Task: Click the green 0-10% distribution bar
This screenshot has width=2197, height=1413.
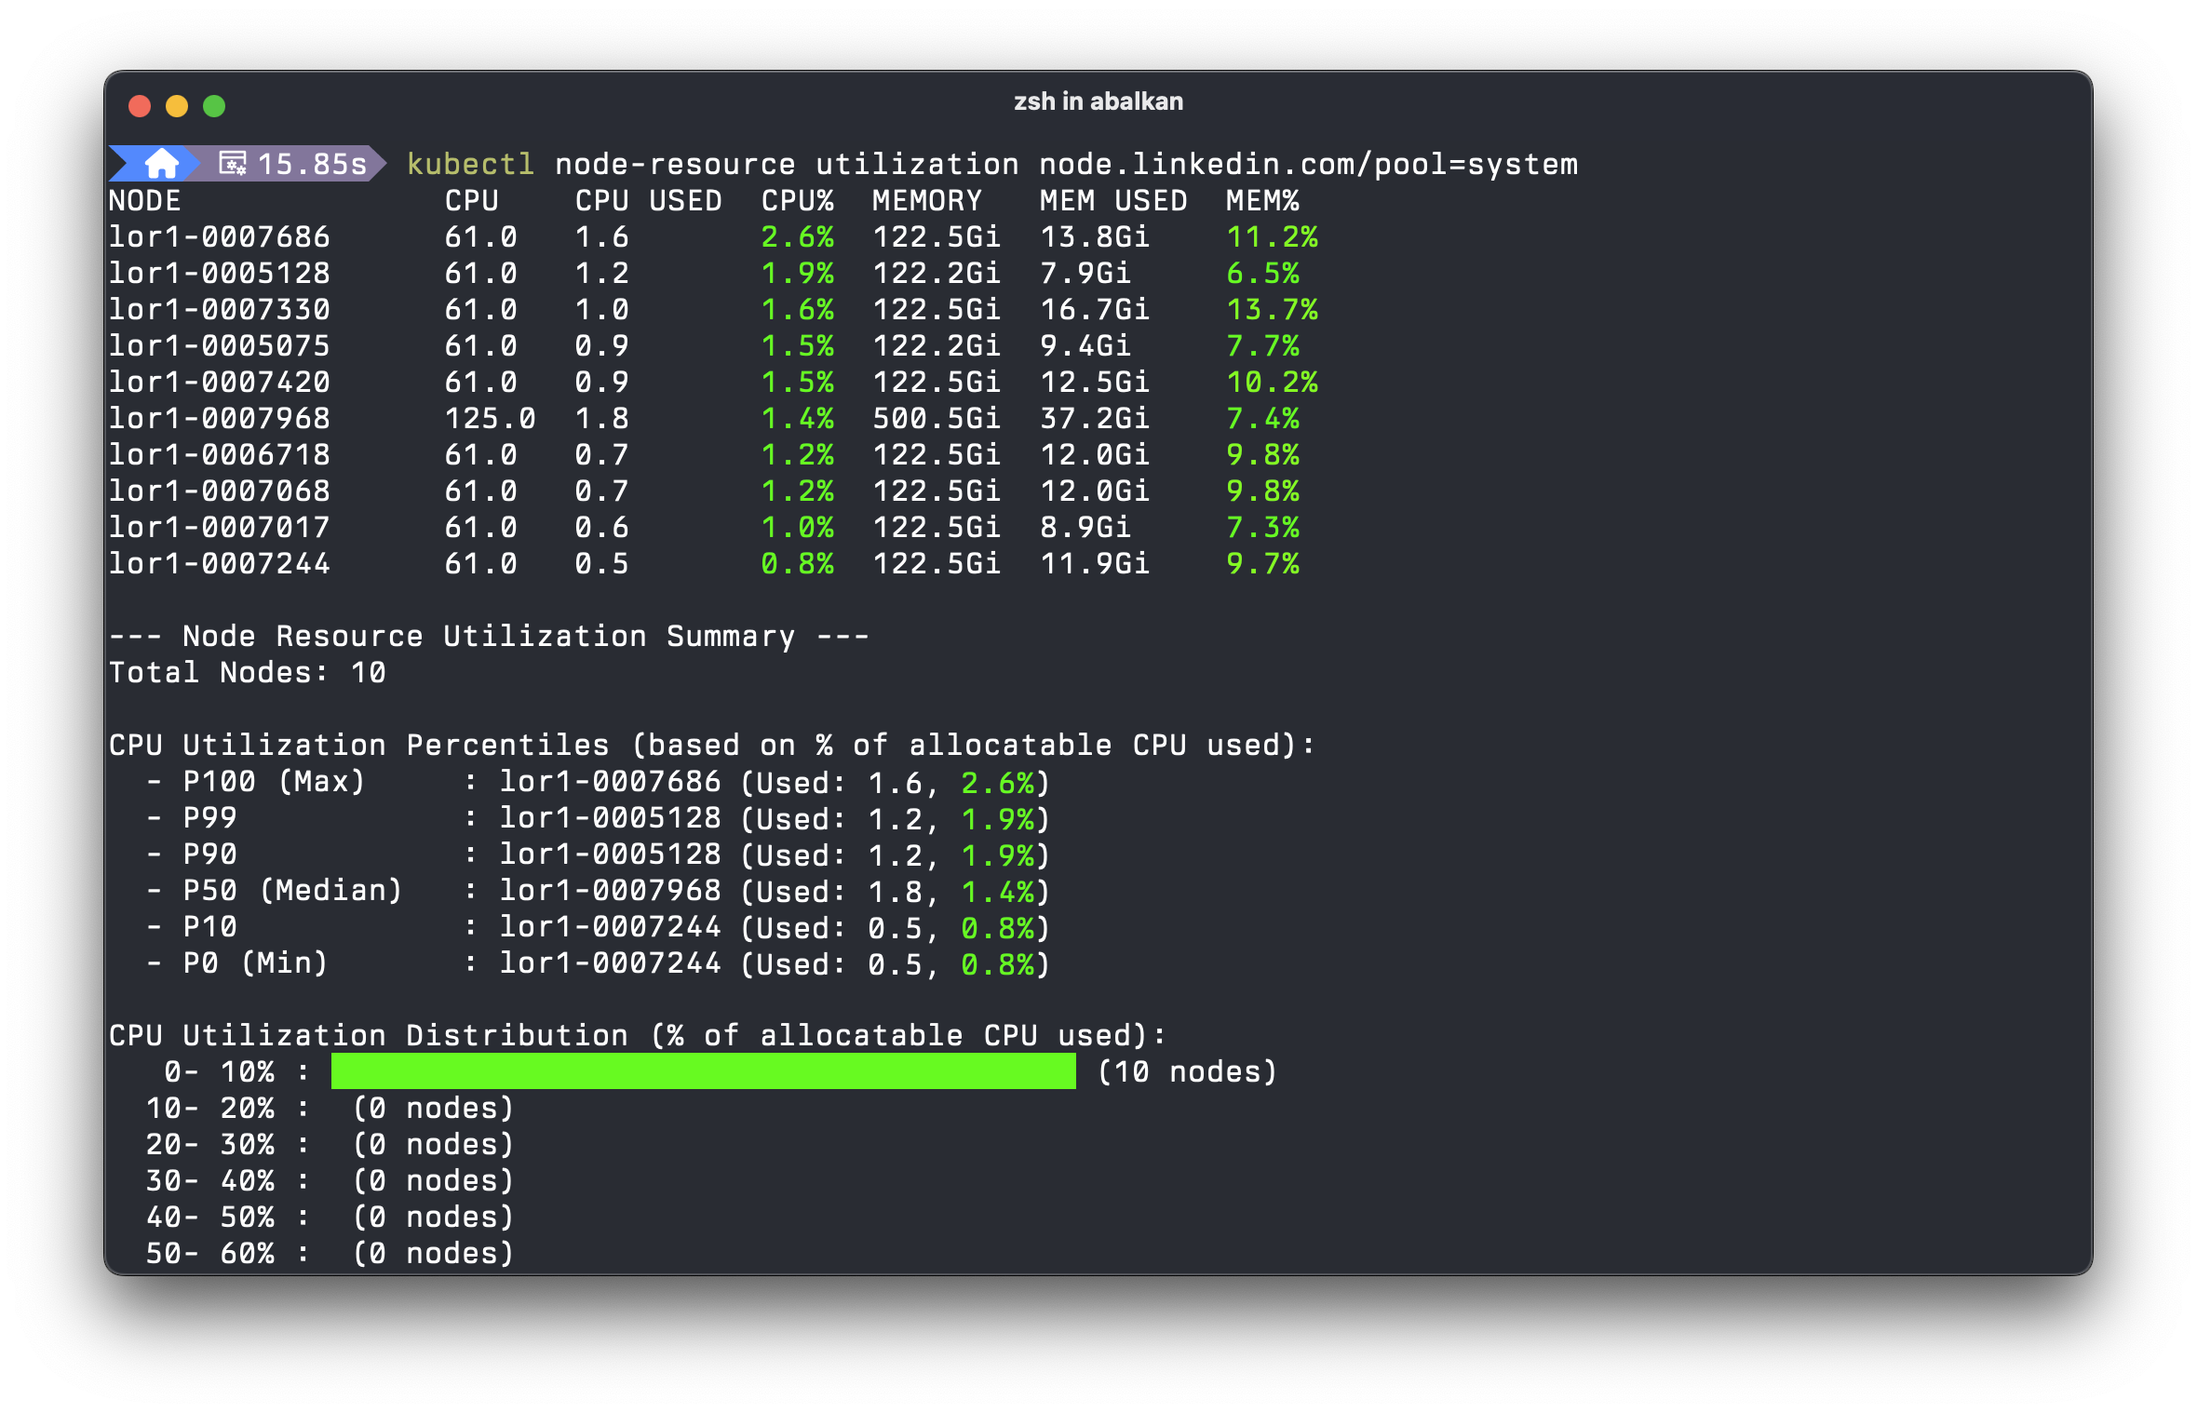Action: (703, 1071)
